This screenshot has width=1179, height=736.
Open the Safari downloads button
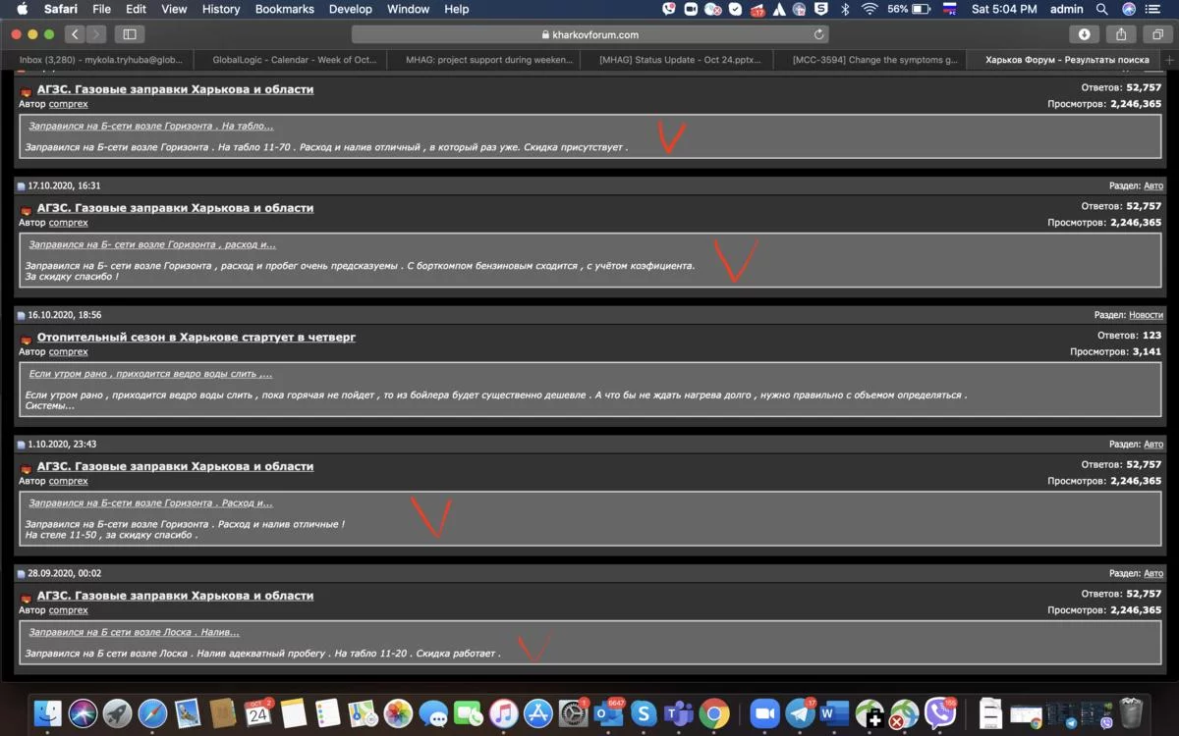pos(1084,34)
